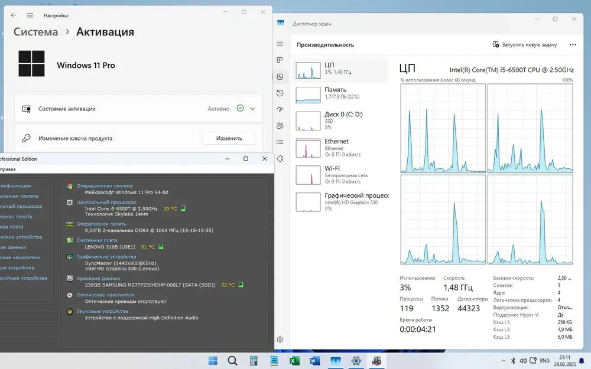Open Calculator from the taskbar
This screenshot has width=591, height=369.
tap(254, 361)
